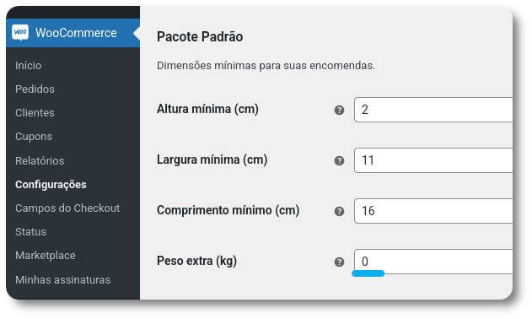Viewport: 532px width, 319px height.
Task: Go to Marketplace in sidebar
Action: coord(46,255)
